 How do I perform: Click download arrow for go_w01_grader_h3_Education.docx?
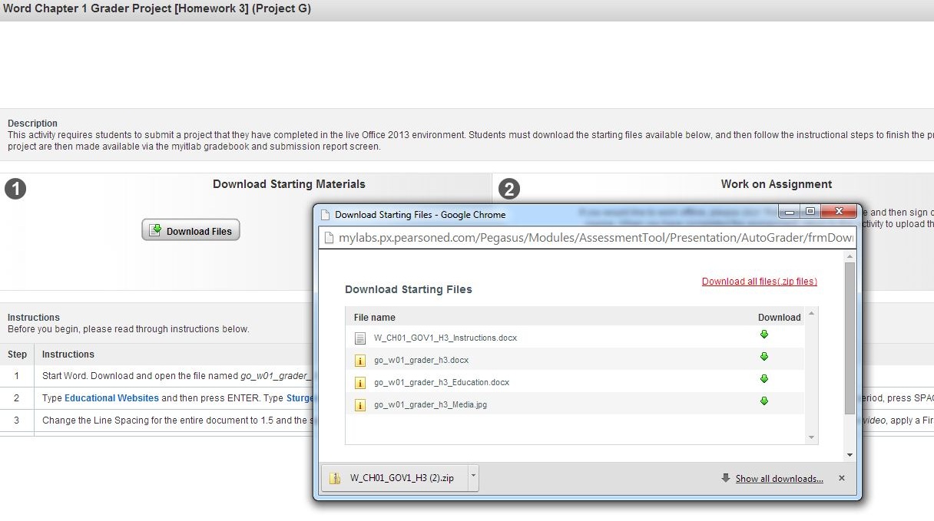point(763,379)
